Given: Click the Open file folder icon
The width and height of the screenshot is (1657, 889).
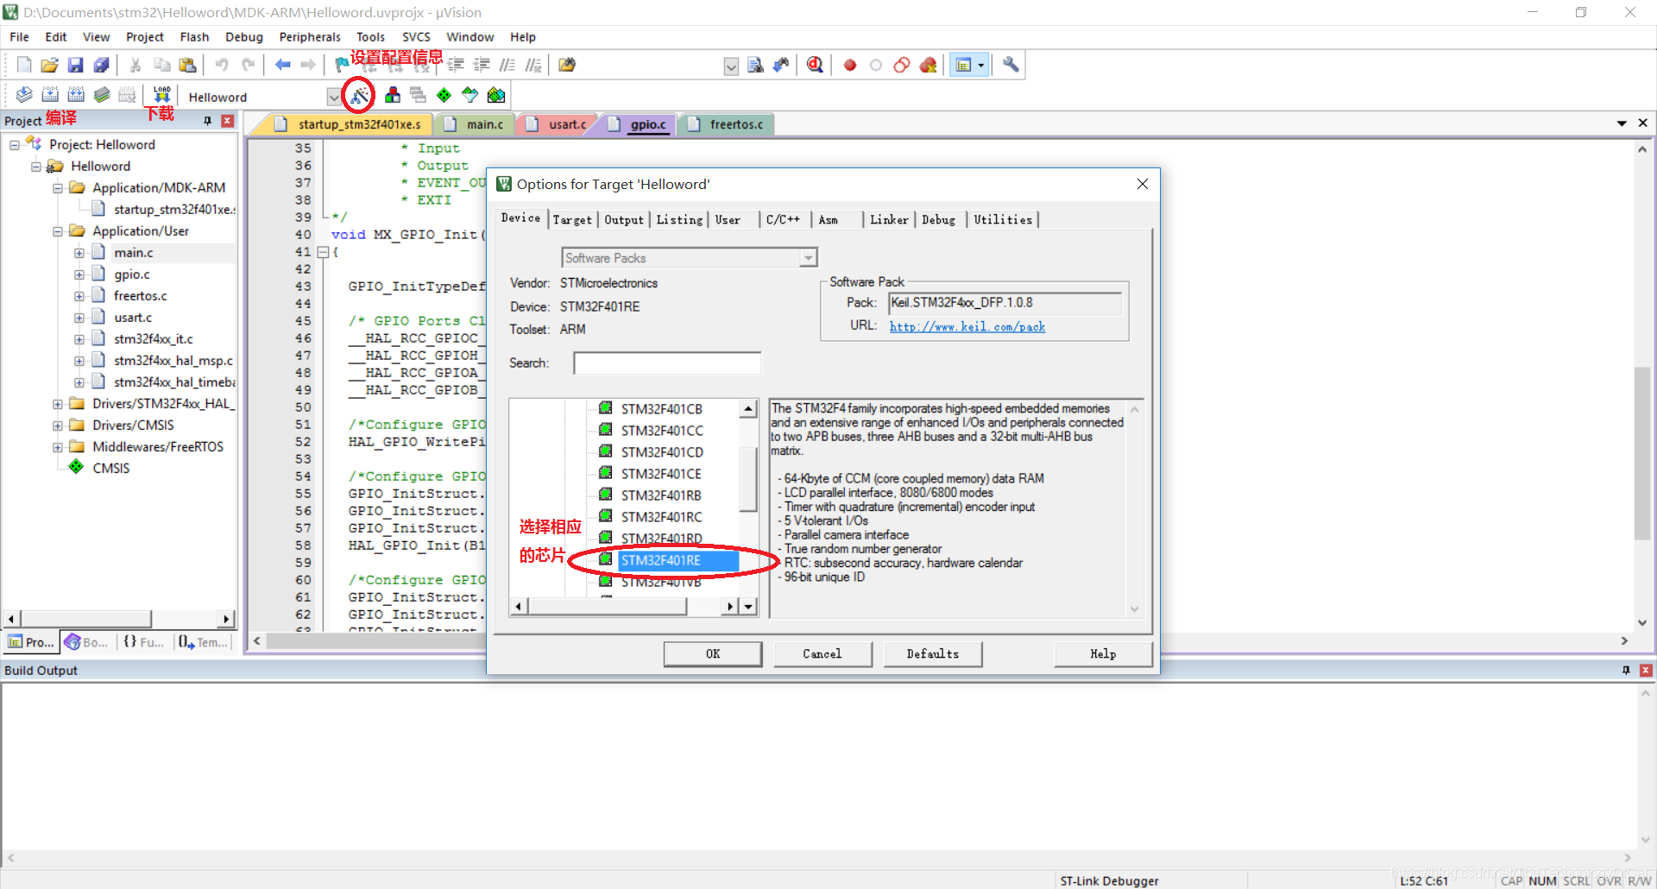Looking at the screenshot, I should click(x=50, y=65).
